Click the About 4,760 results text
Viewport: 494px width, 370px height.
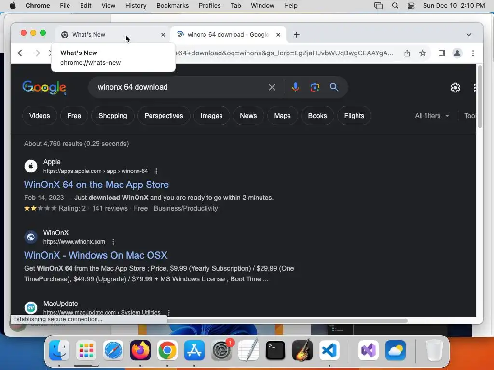77,144
